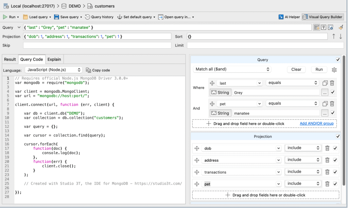This screenshot has height=208, width=348.
Task: Click the 'Add AND/OR group' link
Action: point(316,123)
